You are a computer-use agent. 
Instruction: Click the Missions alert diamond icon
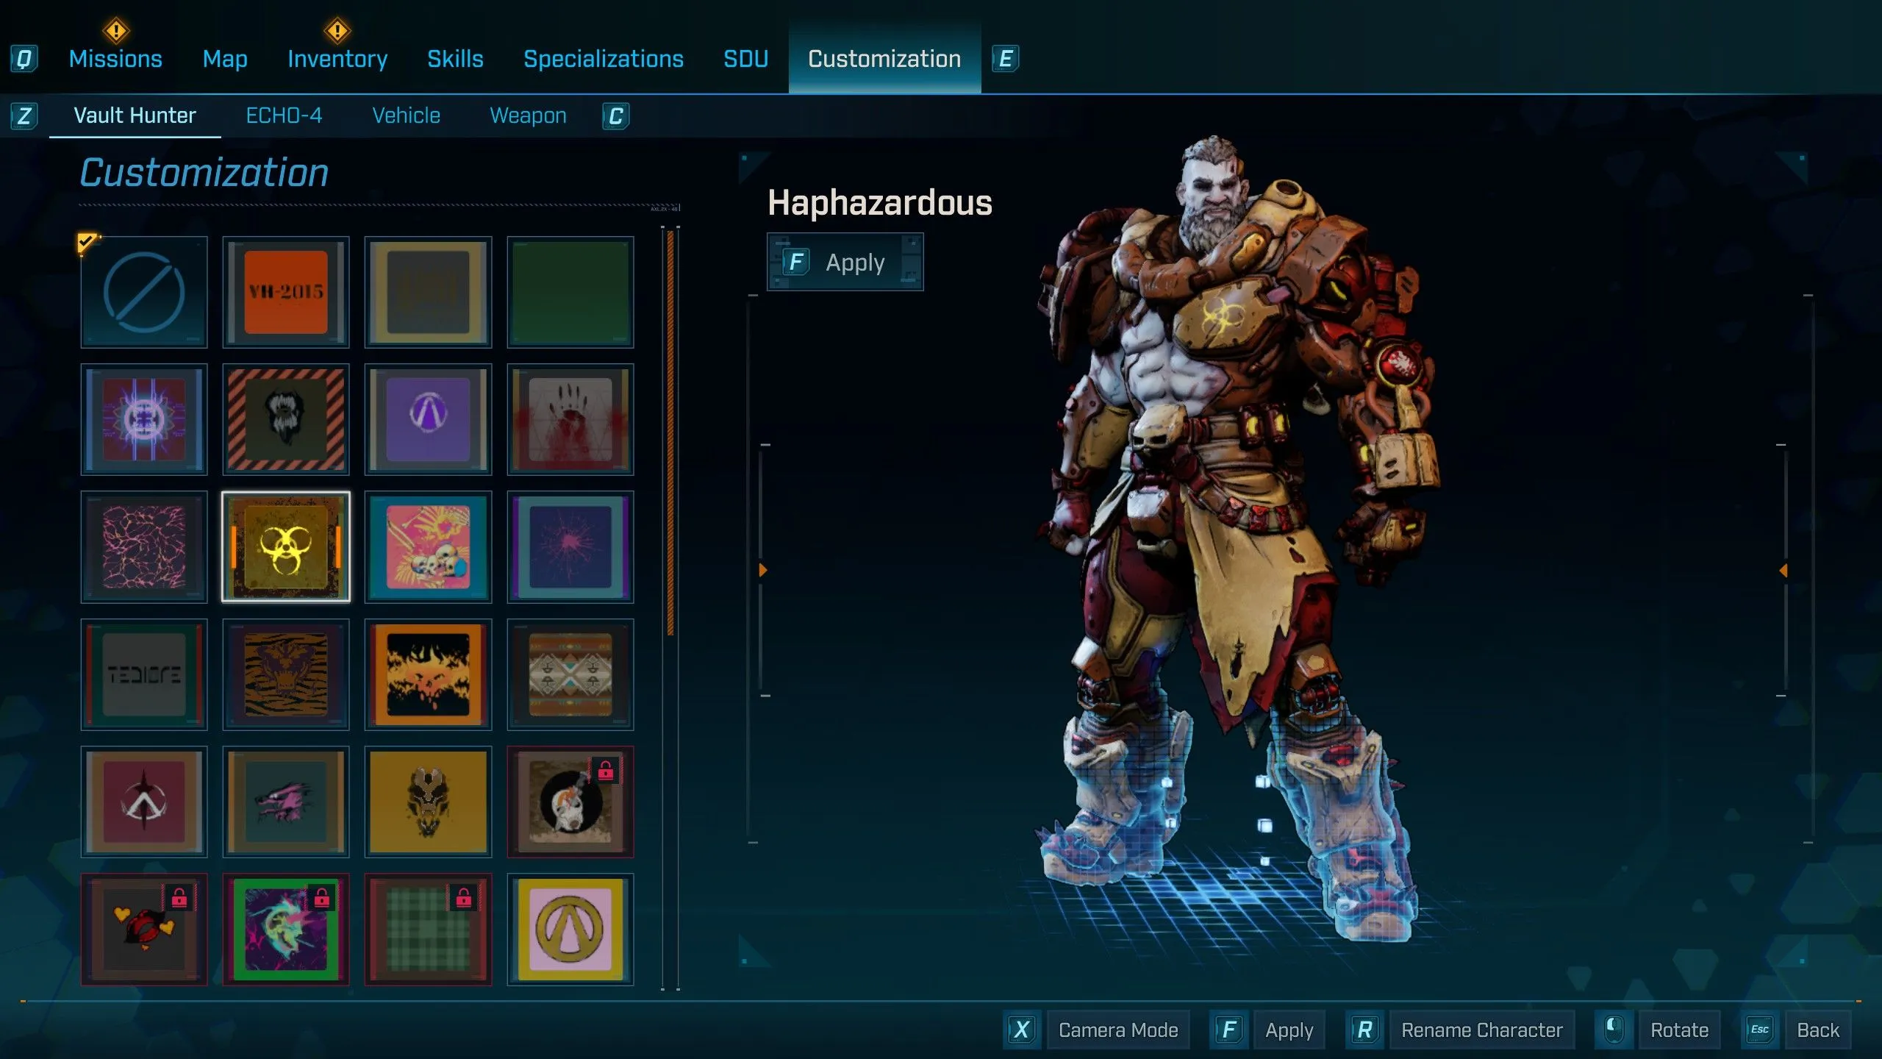pos(115,31)
